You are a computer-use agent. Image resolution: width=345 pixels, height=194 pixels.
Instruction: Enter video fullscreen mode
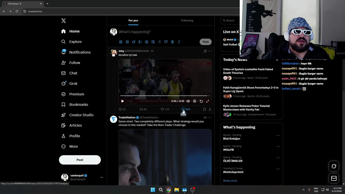pyautogui.click(x=208, y=101)
